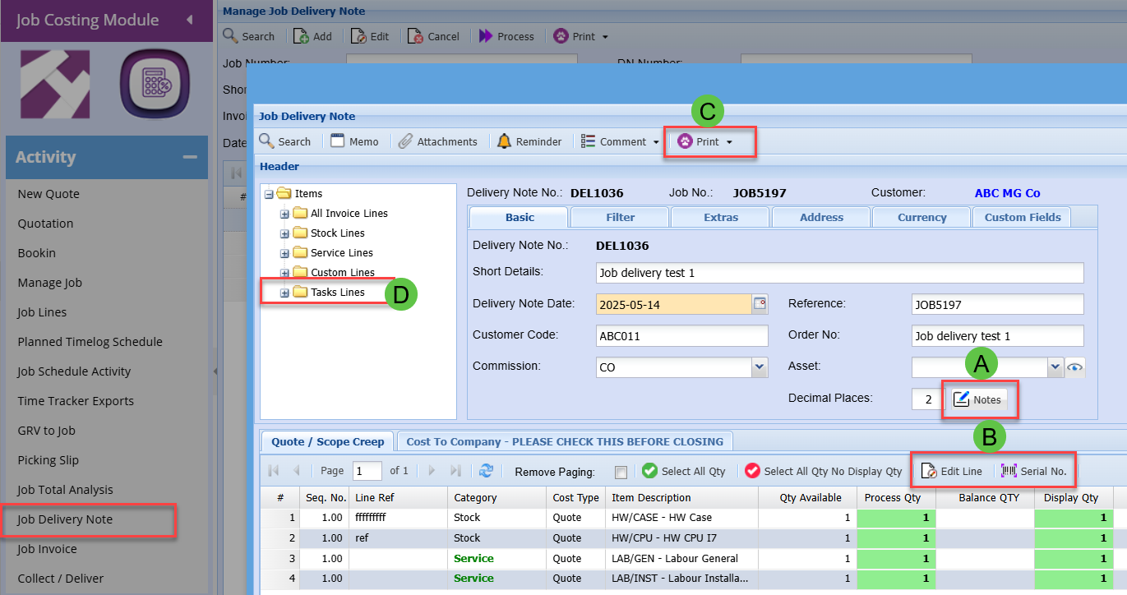Switch to the Address tab
This screenshot has height=595, width=1127.
(x=821, y=217)
